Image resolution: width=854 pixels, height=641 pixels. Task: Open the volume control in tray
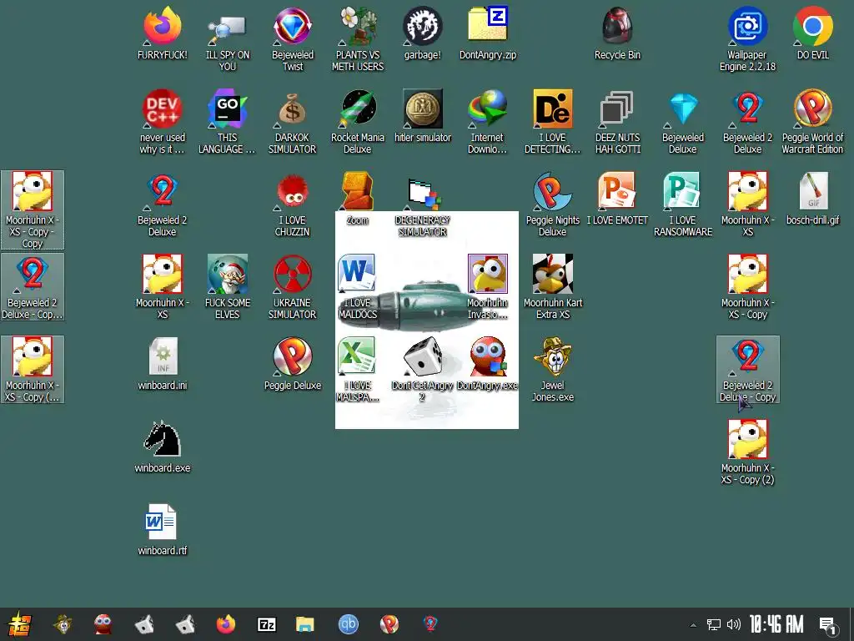pyautogui.click(x=734, y=624)
